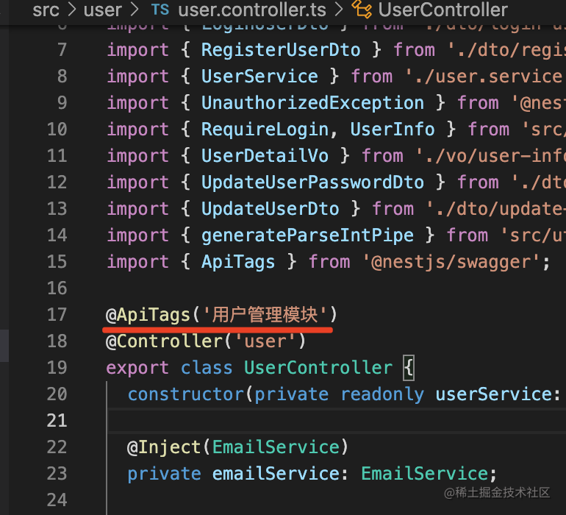Expand chevron after src breadcrumb
Image resolution: width=566 pixels, height=515 pixels.
[72, 10]
